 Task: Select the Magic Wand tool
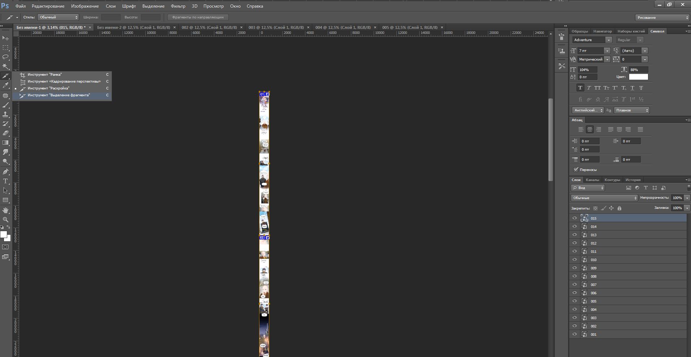5,66
